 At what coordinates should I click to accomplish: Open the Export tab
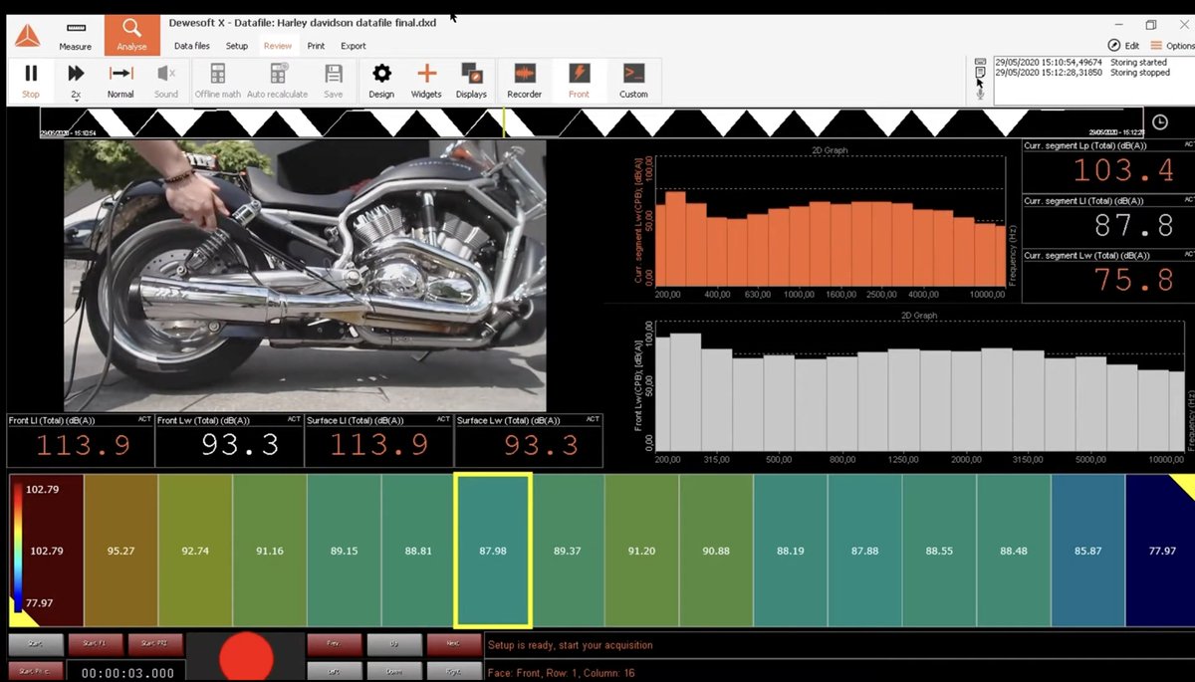pos(354,46)
